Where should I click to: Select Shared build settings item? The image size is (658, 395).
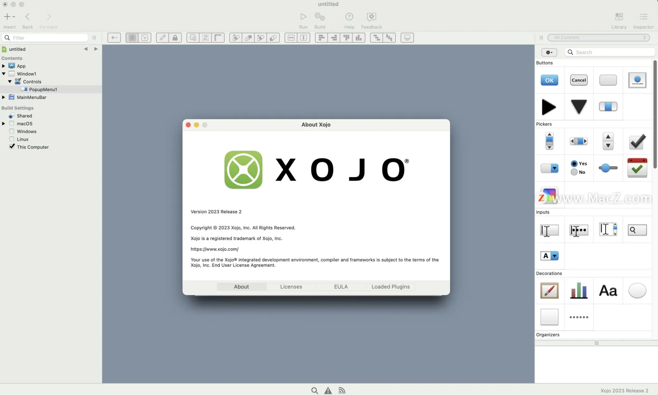(x=24, y=115)
